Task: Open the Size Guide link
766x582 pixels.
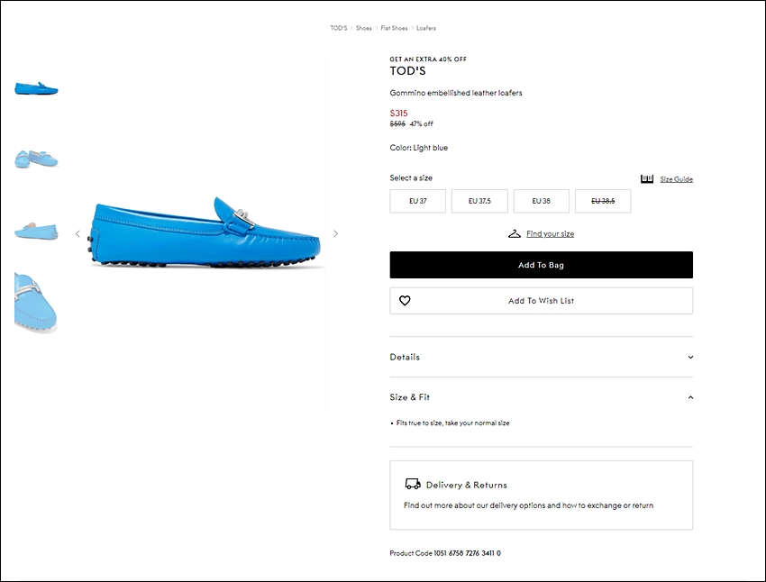Action: (x=676, y=179)
